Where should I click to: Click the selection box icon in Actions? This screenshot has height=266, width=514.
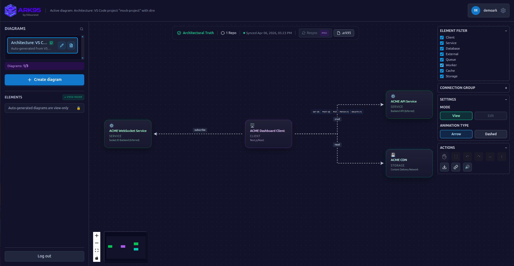[x=456, y=157]
